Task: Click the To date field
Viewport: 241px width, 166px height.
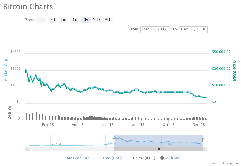Action: [x=193, y=29]
